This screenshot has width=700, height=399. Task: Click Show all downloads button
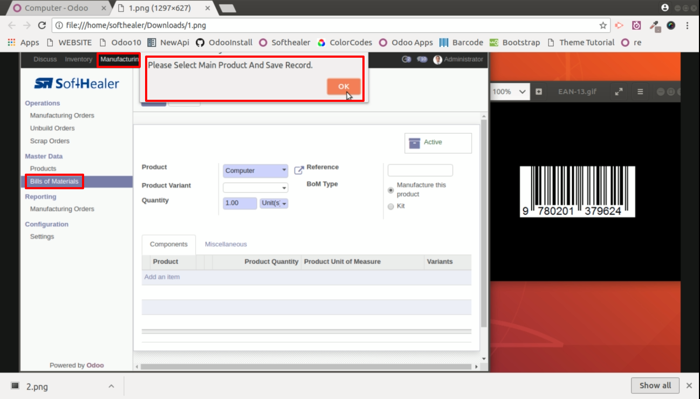pos(655,386)
